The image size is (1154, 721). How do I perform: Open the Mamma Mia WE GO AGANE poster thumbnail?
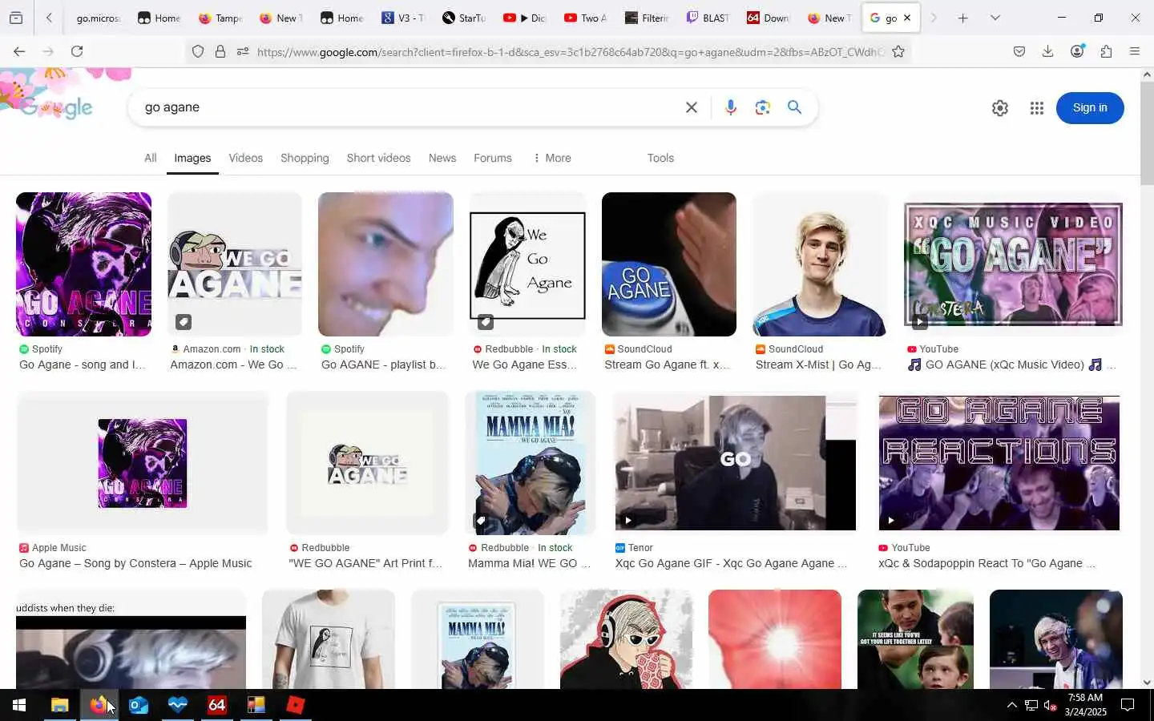coord(531,463)
